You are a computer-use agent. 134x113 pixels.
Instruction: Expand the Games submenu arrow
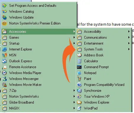pos(74,37)
